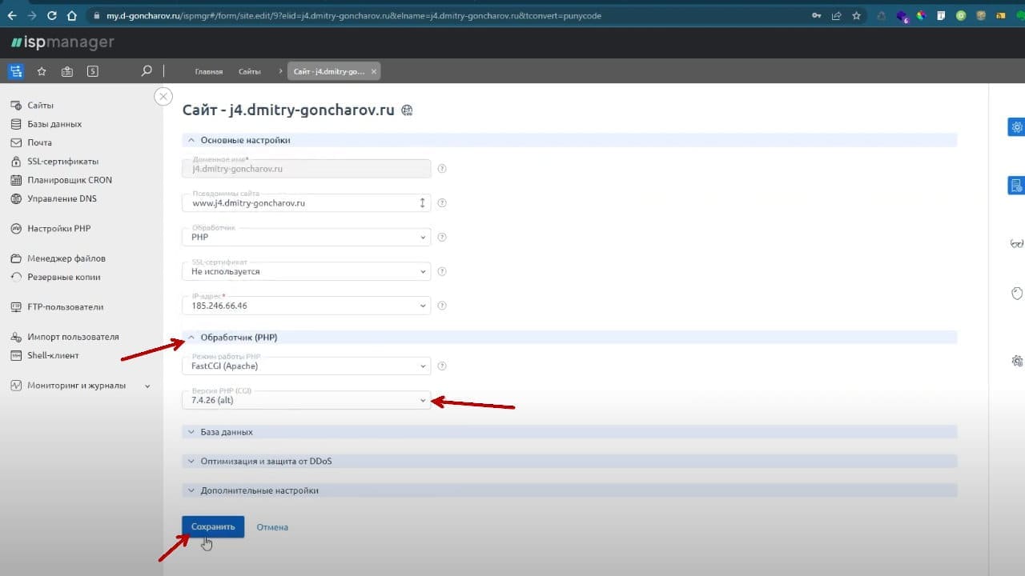Bookmark this page with star icon
This screenshot has width=1025, height=576.
pyautogui.click(x=857, y=15)
